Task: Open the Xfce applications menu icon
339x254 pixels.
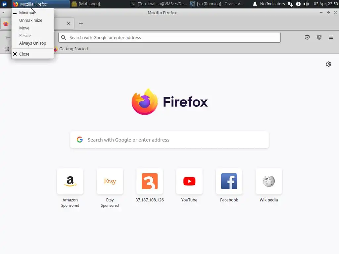Action: pyautogui.click(x=4, y=4)
